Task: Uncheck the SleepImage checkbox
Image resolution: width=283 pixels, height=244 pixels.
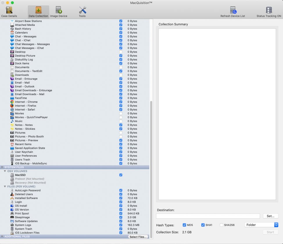Action: (x=121, y=217)
